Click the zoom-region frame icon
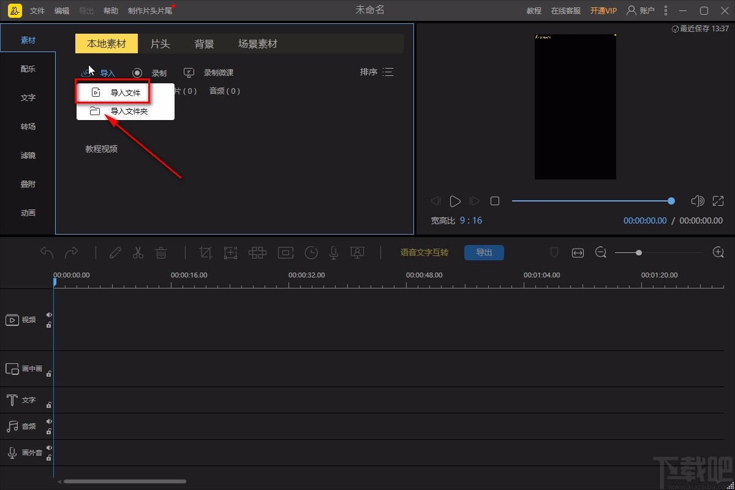735x490 pixels. (230, 252)
